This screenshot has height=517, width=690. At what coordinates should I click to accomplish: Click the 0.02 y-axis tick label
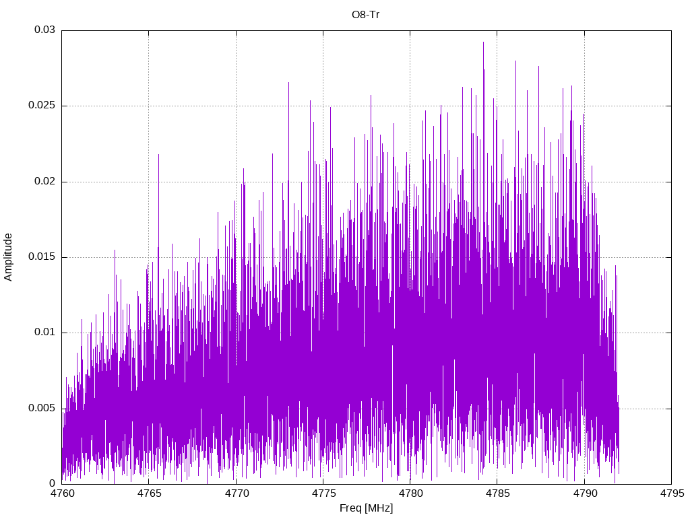pos(45,181)
